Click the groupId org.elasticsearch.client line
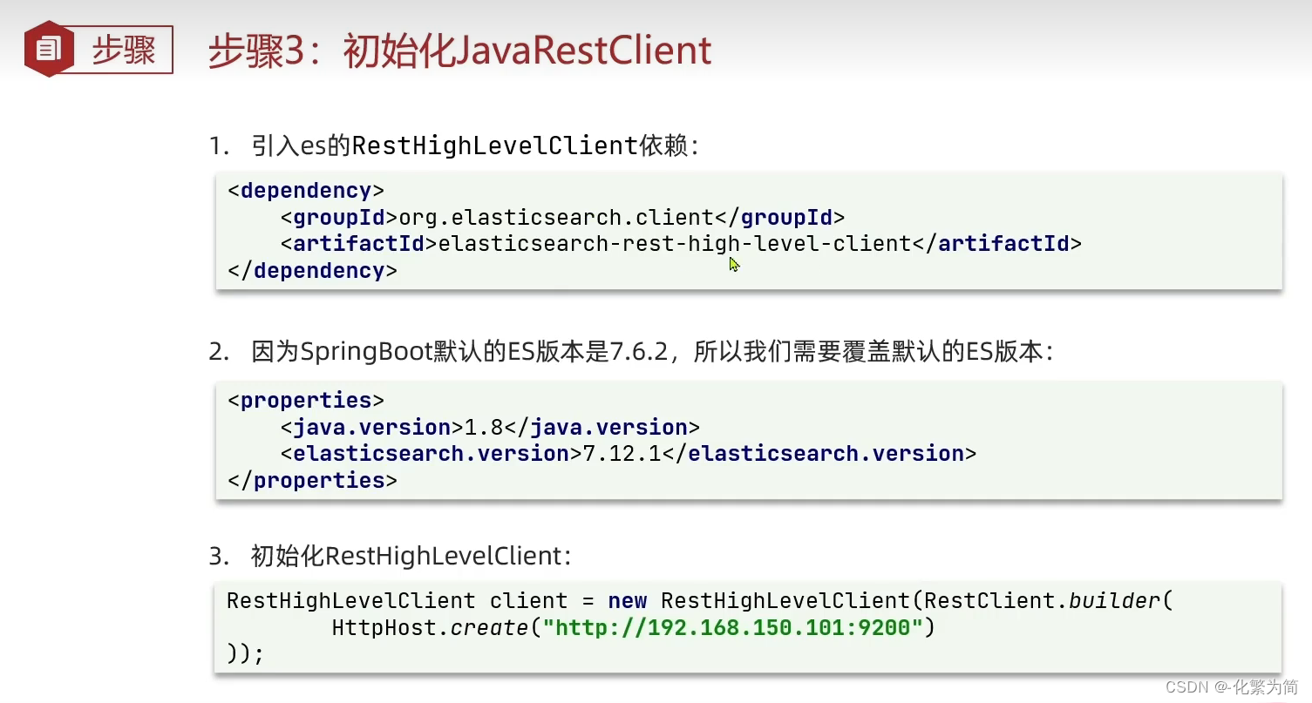 pyautogui.click(x=563, y=217)
